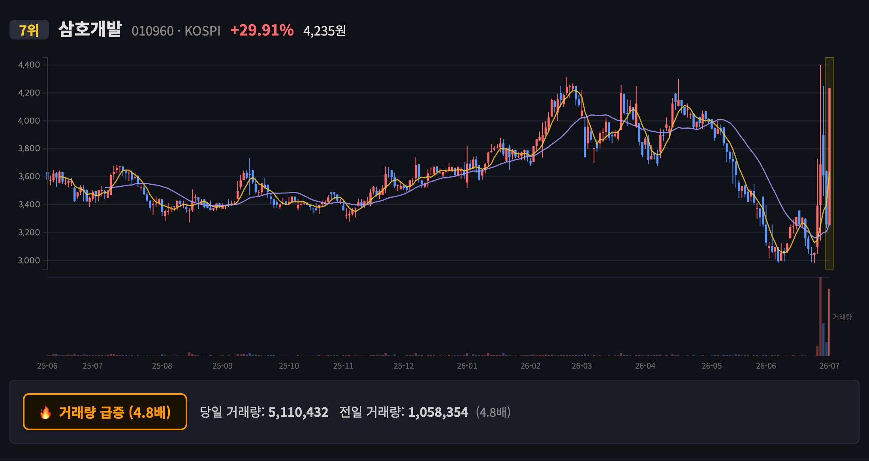Screen dimensions: 869x461
Task: Click the 26-06 date axis label
Action: [766, 366]
